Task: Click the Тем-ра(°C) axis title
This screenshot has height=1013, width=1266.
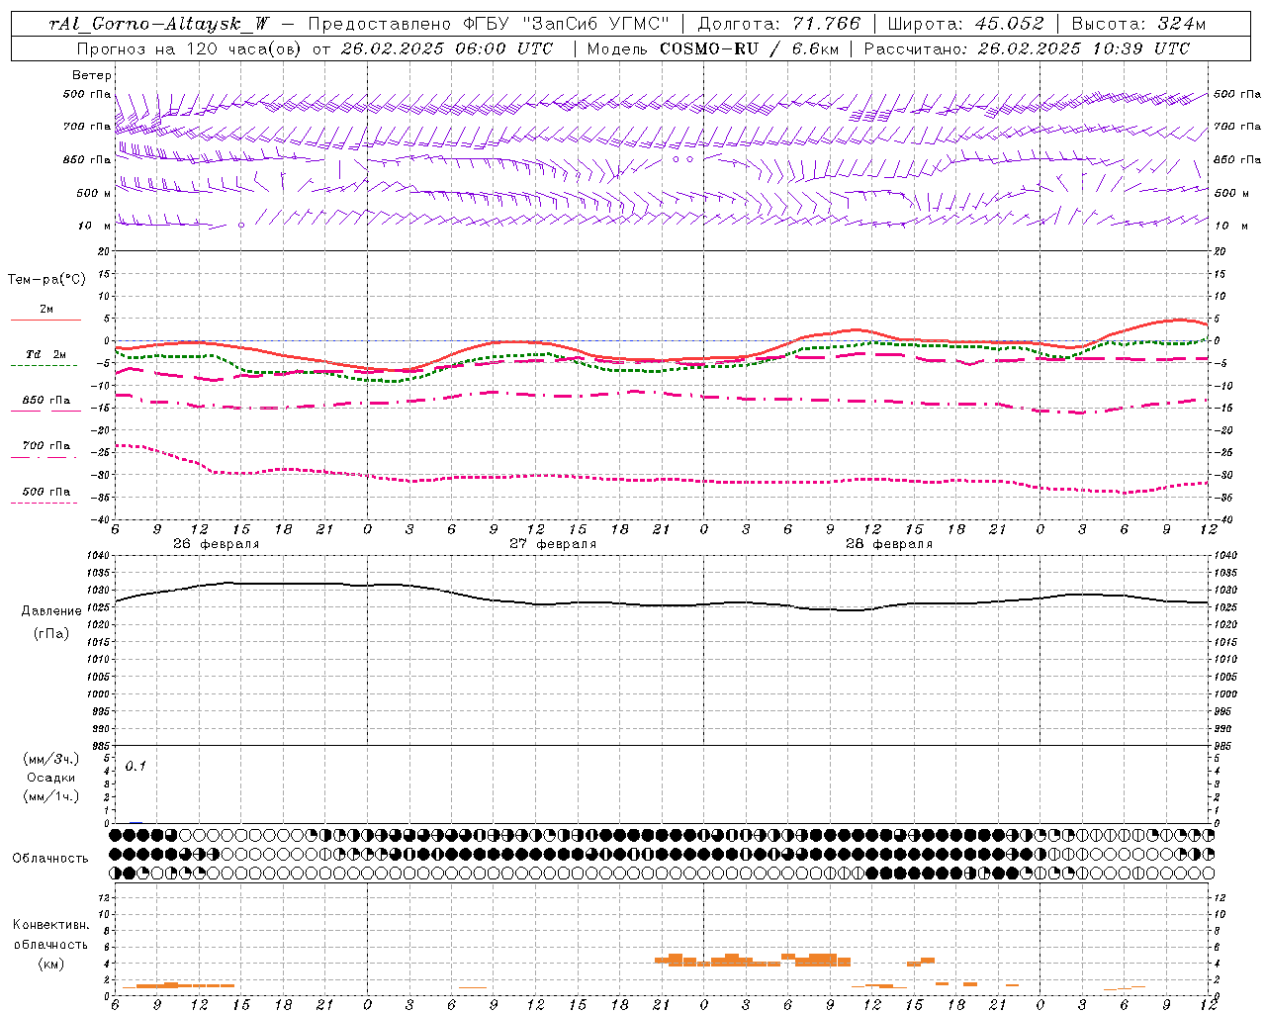Action: [46, 280]
